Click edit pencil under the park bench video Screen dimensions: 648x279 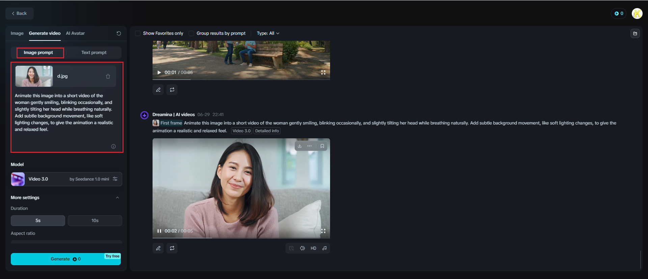point(158,90)
